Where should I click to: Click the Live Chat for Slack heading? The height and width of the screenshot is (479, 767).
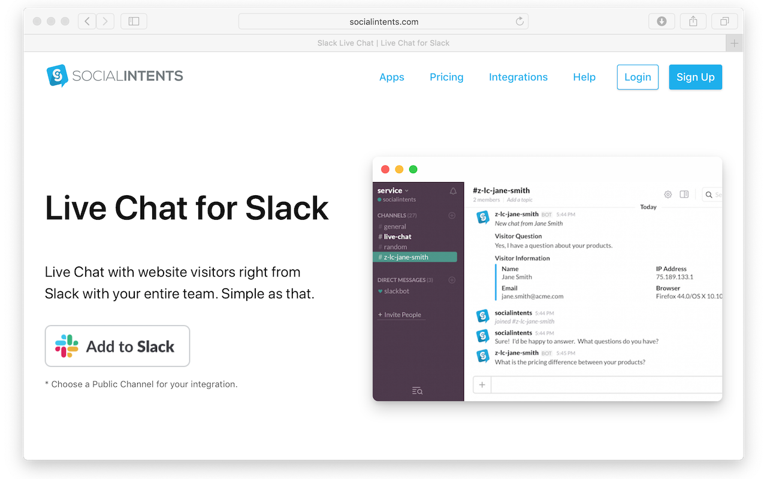click(187, 208)
